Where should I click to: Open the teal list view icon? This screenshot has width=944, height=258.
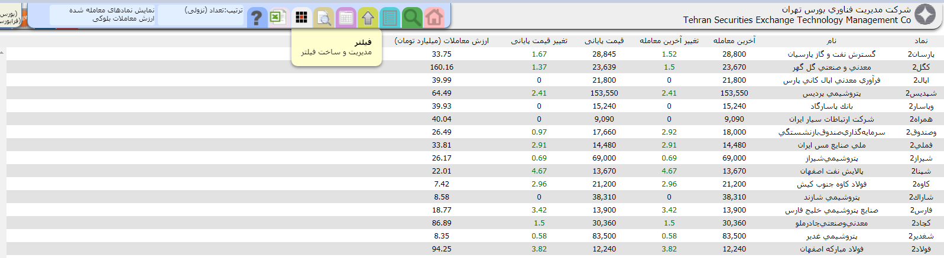390,17
